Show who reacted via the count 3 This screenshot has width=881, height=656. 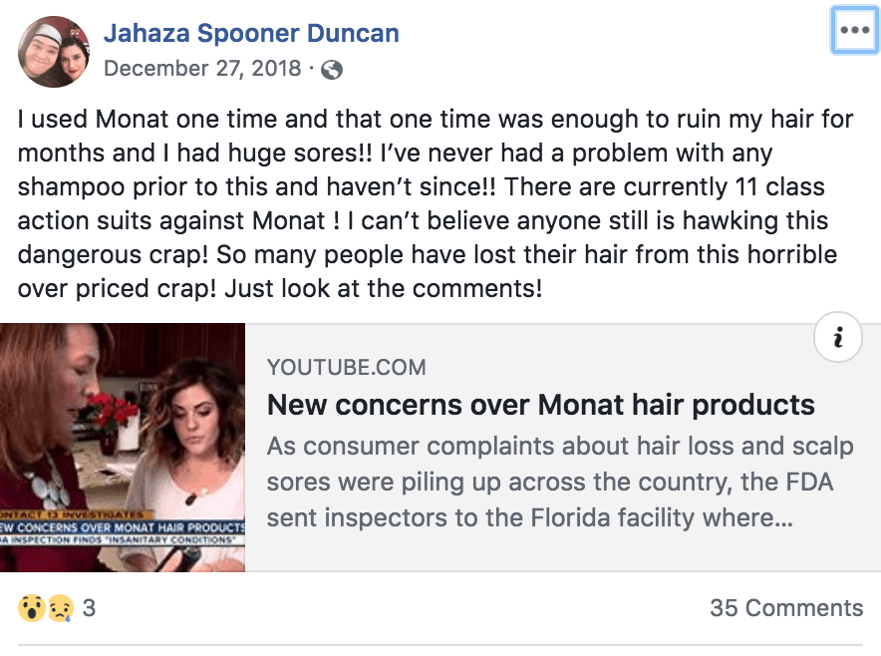(89, 607)
